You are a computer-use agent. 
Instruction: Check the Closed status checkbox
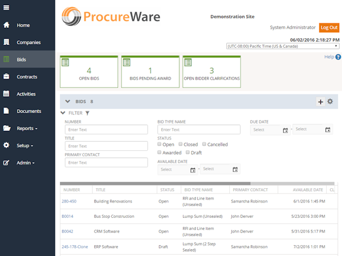click(181, 144)
